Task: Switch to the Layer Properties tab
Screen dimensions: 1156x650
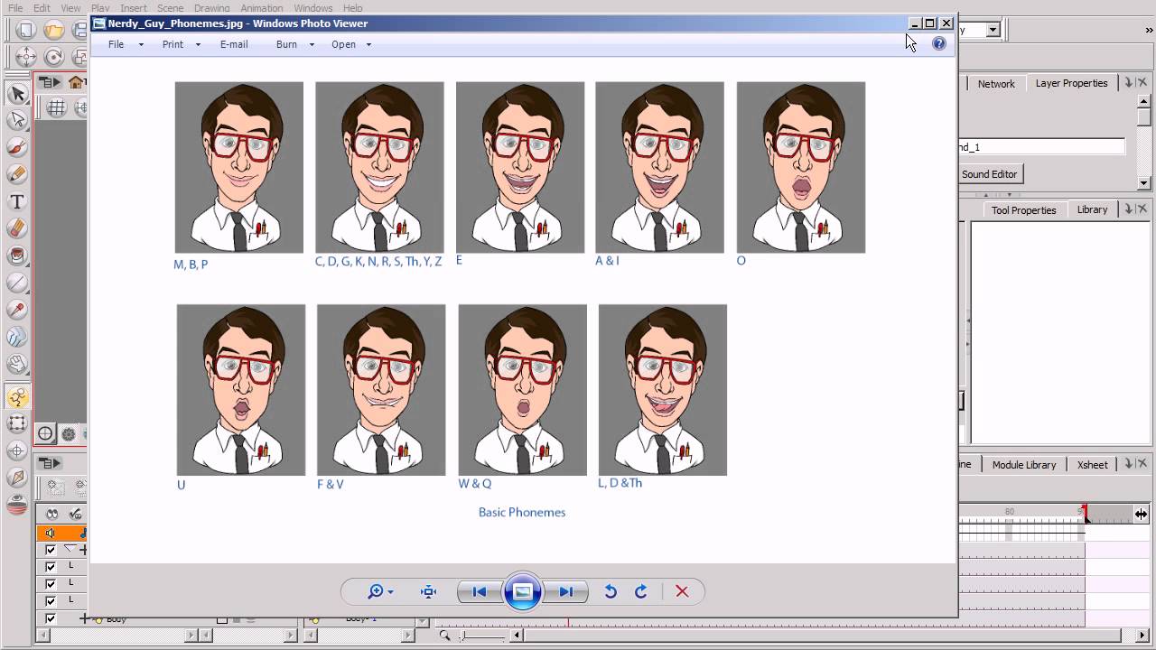Action: coord(1071,83)
